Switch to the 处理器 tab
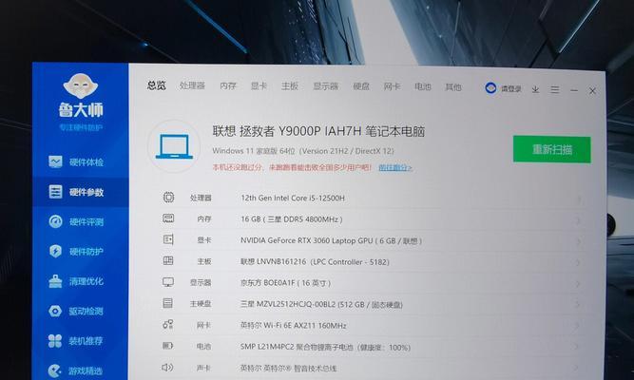The height and width of the screenshot is (380, 634). [192, 85]
